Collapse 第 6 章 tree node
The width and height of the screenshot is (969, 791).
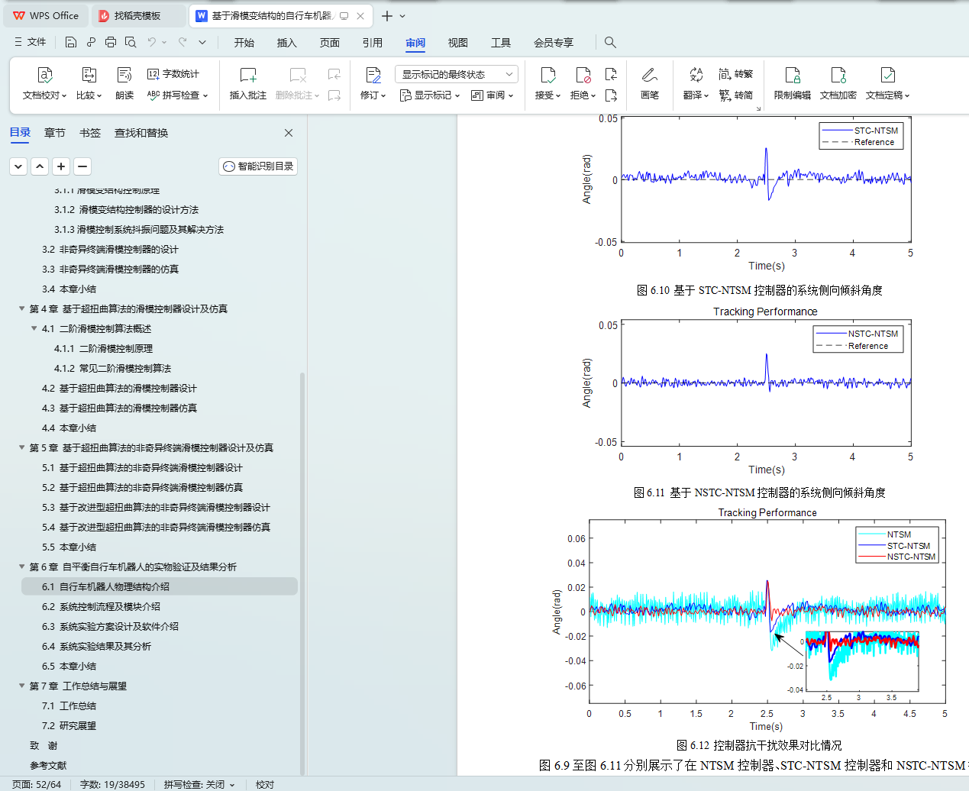point(22,567)
